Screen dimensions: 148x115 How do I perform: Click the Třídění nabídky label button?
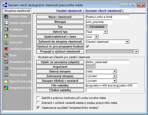[60, 90]
